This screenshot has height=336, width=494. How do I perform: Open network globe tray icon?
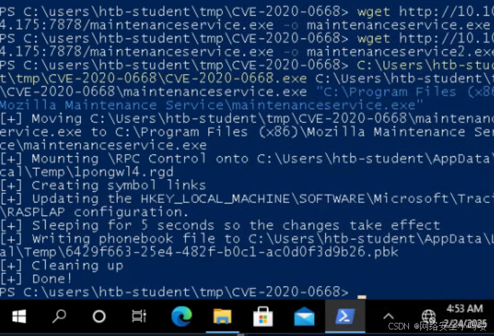(429, 316)
